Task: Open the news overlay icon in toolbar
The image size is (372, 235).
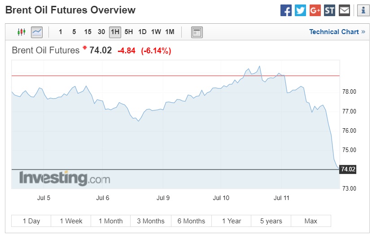Action: click(x=197, y=32)
